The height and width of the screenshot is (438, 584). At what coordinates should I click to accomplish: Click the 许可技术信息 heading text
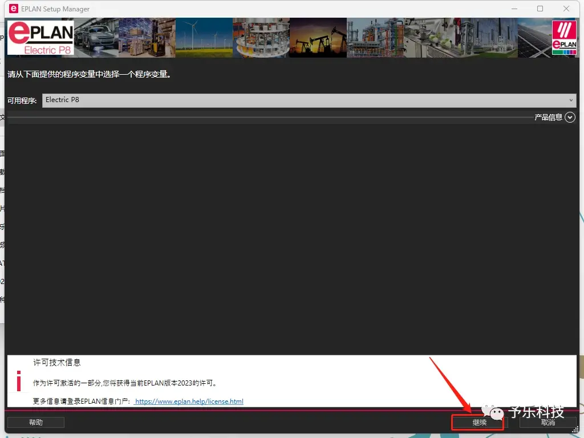[x=56, y=362]
